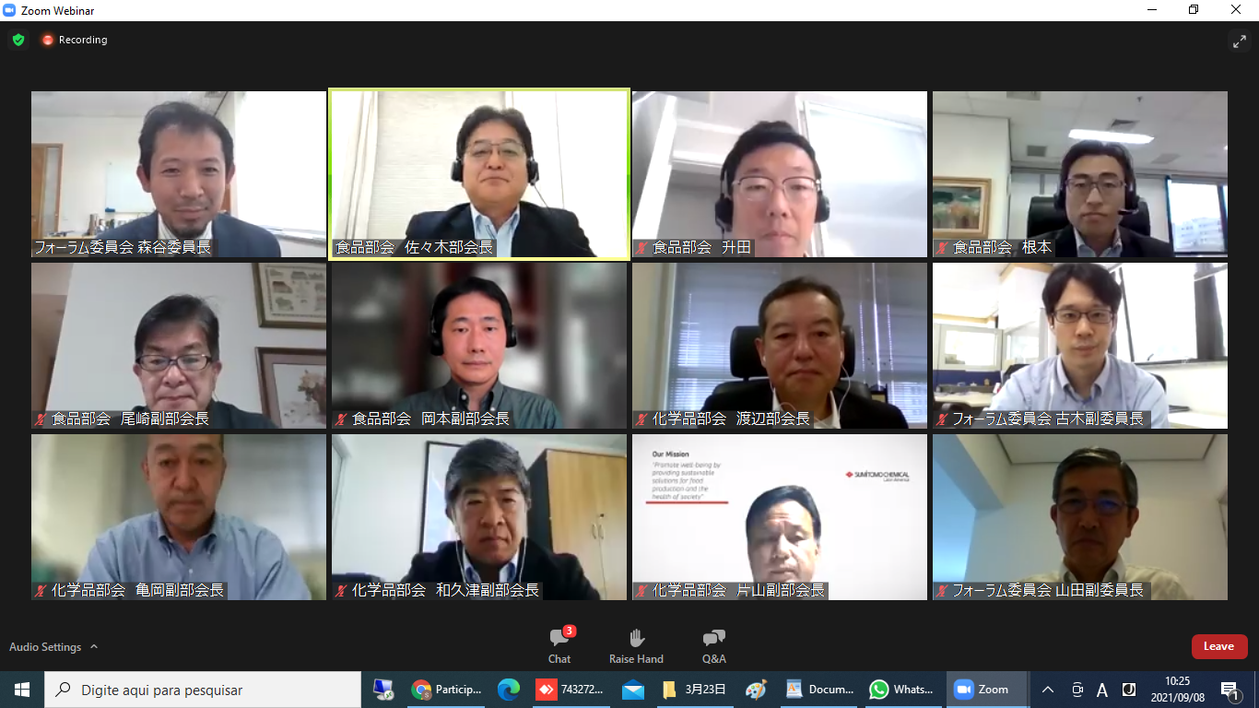Screen dimensions: 1259x708
Task: Enter full screen mode via the top-right arrows
Action: click(x=1239, y=41)
